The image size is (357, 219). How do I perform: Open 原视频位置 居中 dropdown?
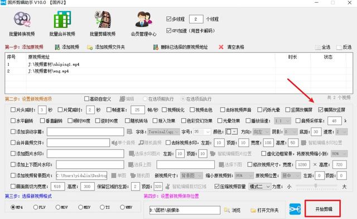point(291,176)
